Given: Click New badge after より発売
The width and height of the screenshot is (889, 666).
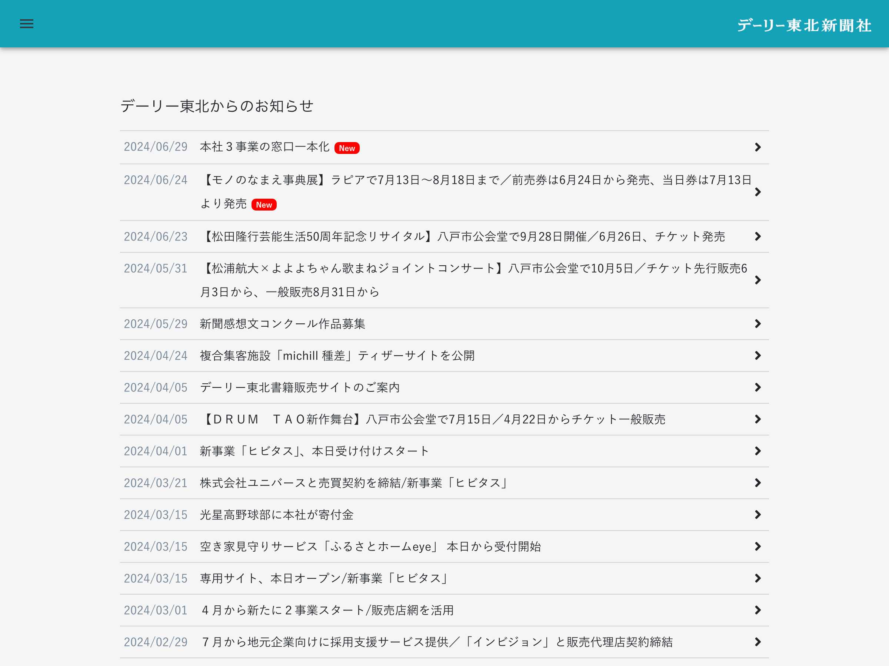Looking at the screenshot, I should (x=264, y=205).
